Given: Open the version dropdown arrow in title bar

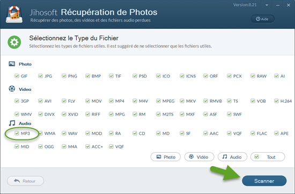Looking at the screenshot, I should (x=267, y=5).
